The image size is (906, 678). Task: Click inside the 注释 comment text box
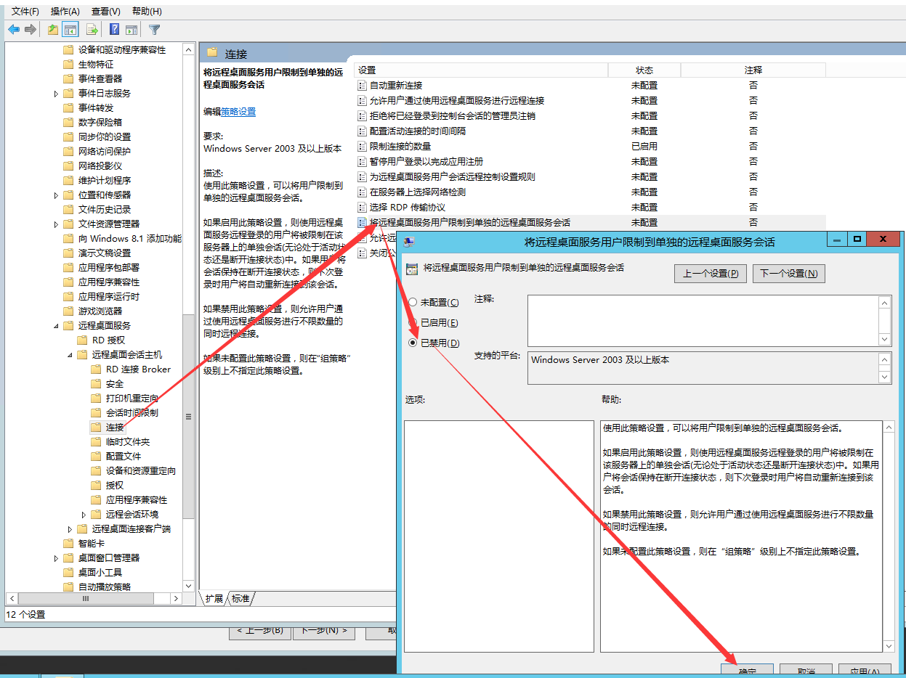tap(703, 320)
